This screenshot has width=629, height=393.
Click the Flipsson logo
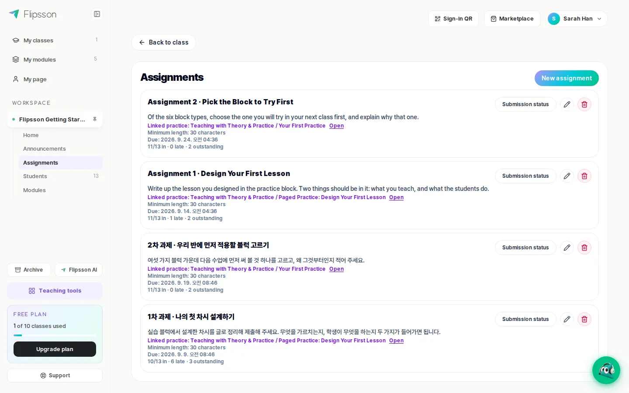[x=33, y=14]
